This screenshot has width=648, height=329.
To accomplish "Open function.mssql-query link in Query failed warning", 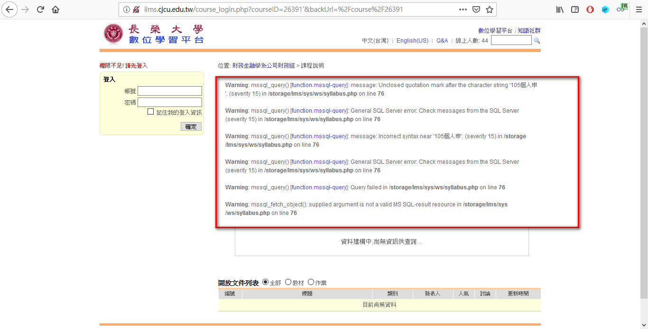I will point(319,187).
